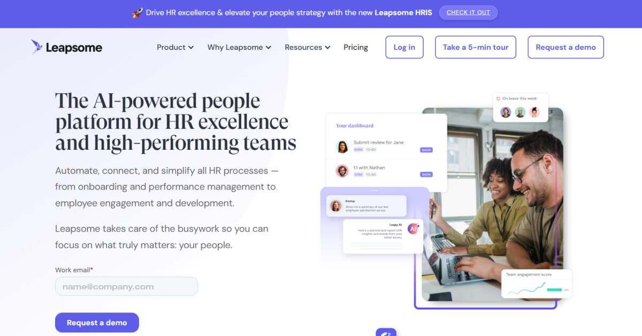Select Nathan's avatar on the 1:1 task

pos(341,171)
